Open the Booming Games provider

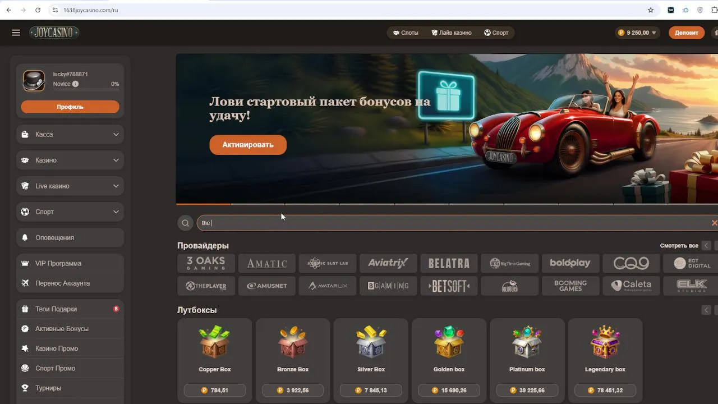570,286
